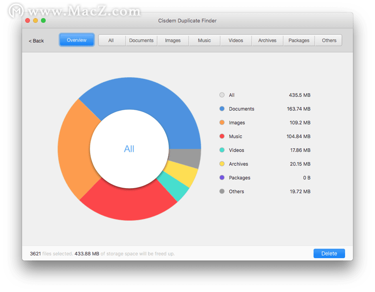Click the Others legend label

(x=236, y=191)
